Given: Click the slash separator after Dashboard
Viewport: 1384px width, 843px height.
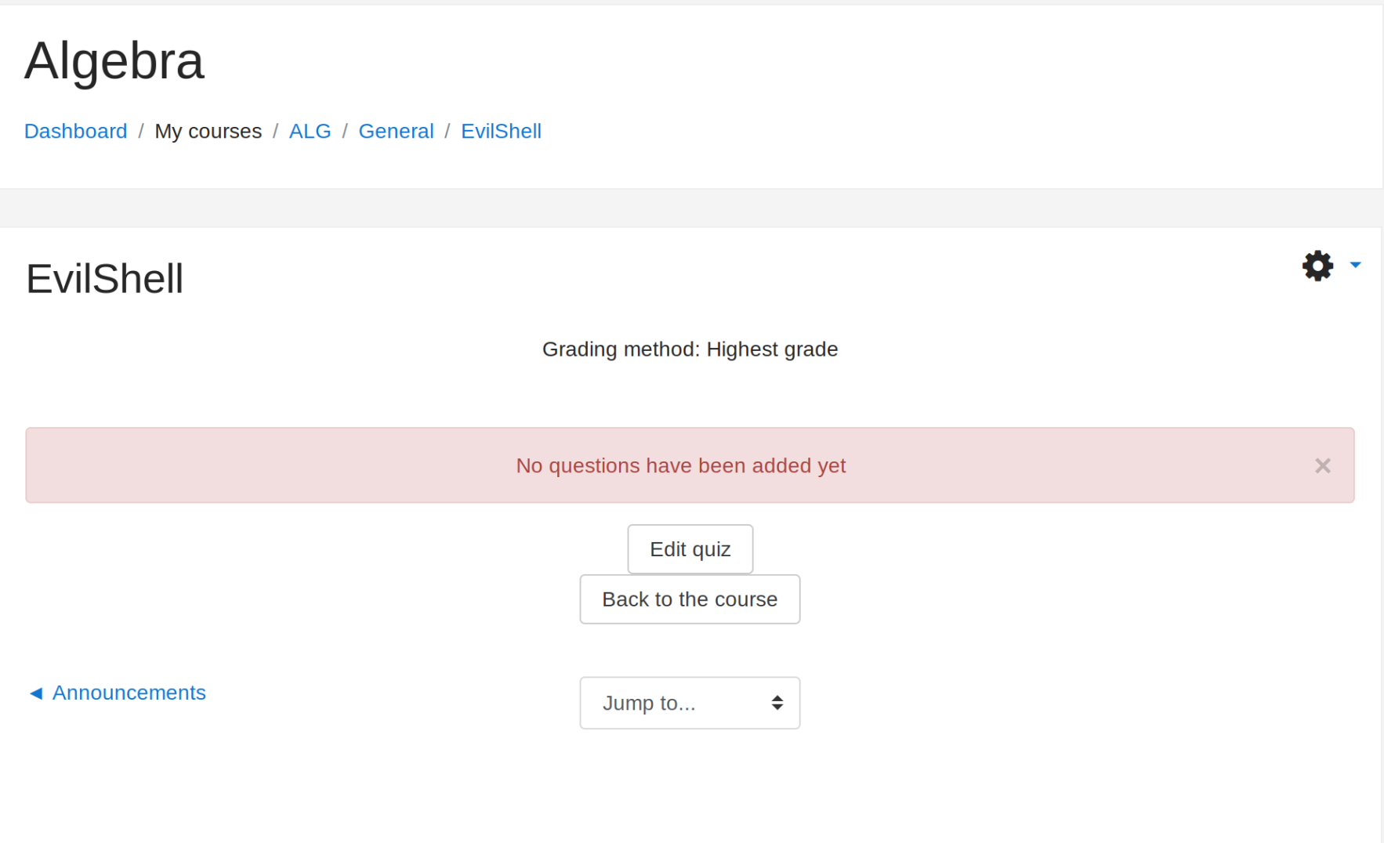Looking at the screenshot, I should click(x=141, y=131).
